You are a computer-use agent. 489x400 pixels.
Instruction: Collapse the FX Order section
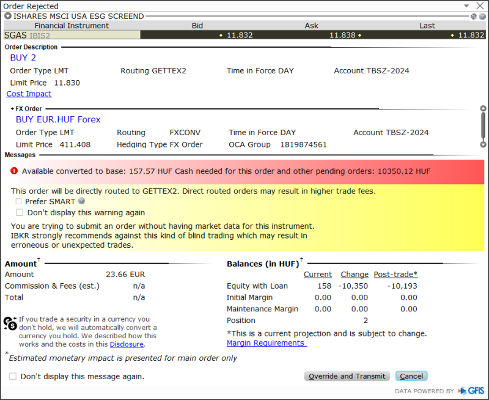point(12,109)
